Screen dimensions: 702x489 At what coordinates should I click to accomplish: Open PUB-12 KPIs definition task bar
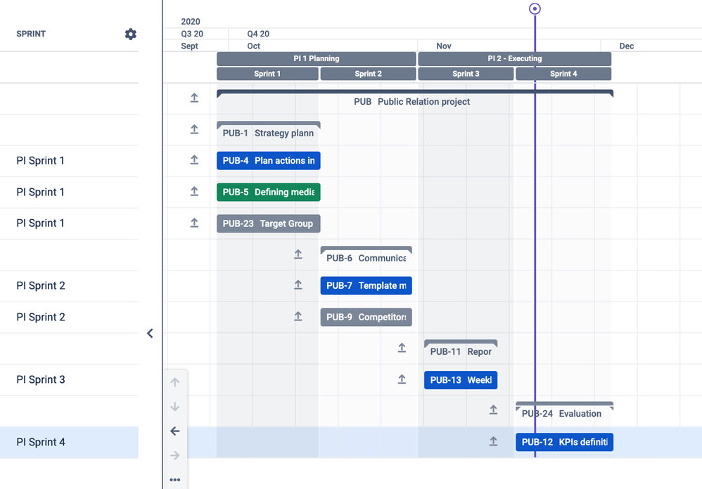pos(564,442)
